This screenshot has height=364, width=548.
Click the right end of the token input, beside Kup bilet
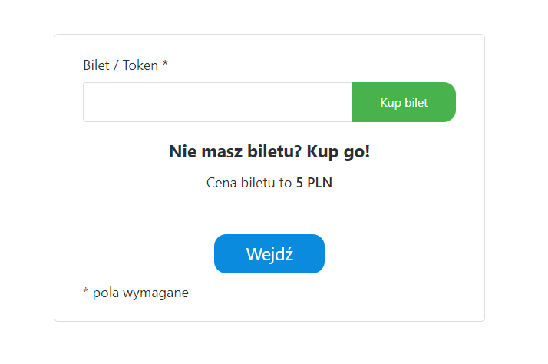342,102
